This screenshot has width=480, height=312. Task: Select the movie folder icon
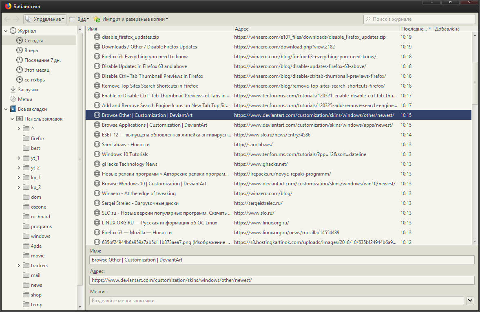click(26, 256)
